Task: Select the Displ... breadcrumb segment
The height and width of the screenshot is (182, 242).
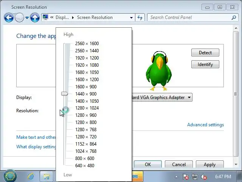Action: point(62,17)
